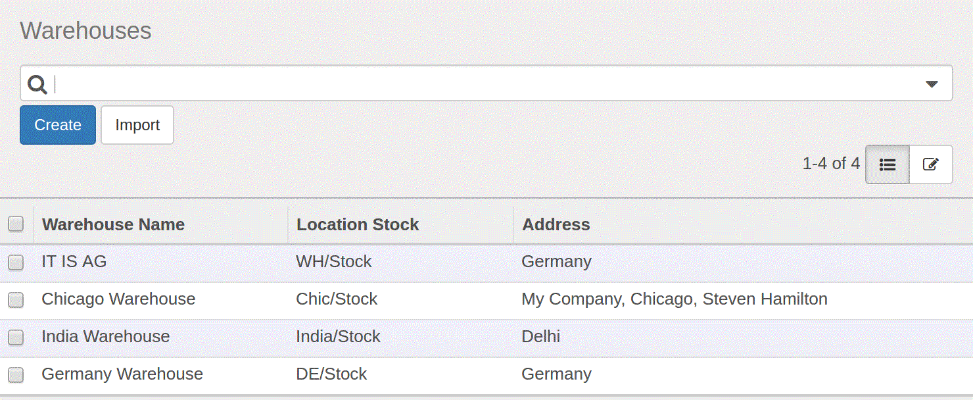Switch to form edit view icon
973x400 pixels.
point(930,164)
